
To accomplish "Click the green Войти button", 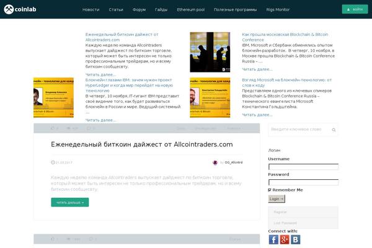I will [x=355, y=9].
